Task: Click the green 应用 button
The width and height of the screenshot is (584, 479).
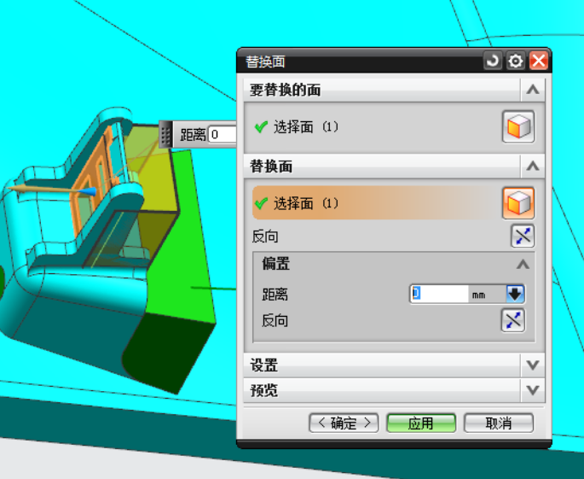Action: click(x=421, y=423)
